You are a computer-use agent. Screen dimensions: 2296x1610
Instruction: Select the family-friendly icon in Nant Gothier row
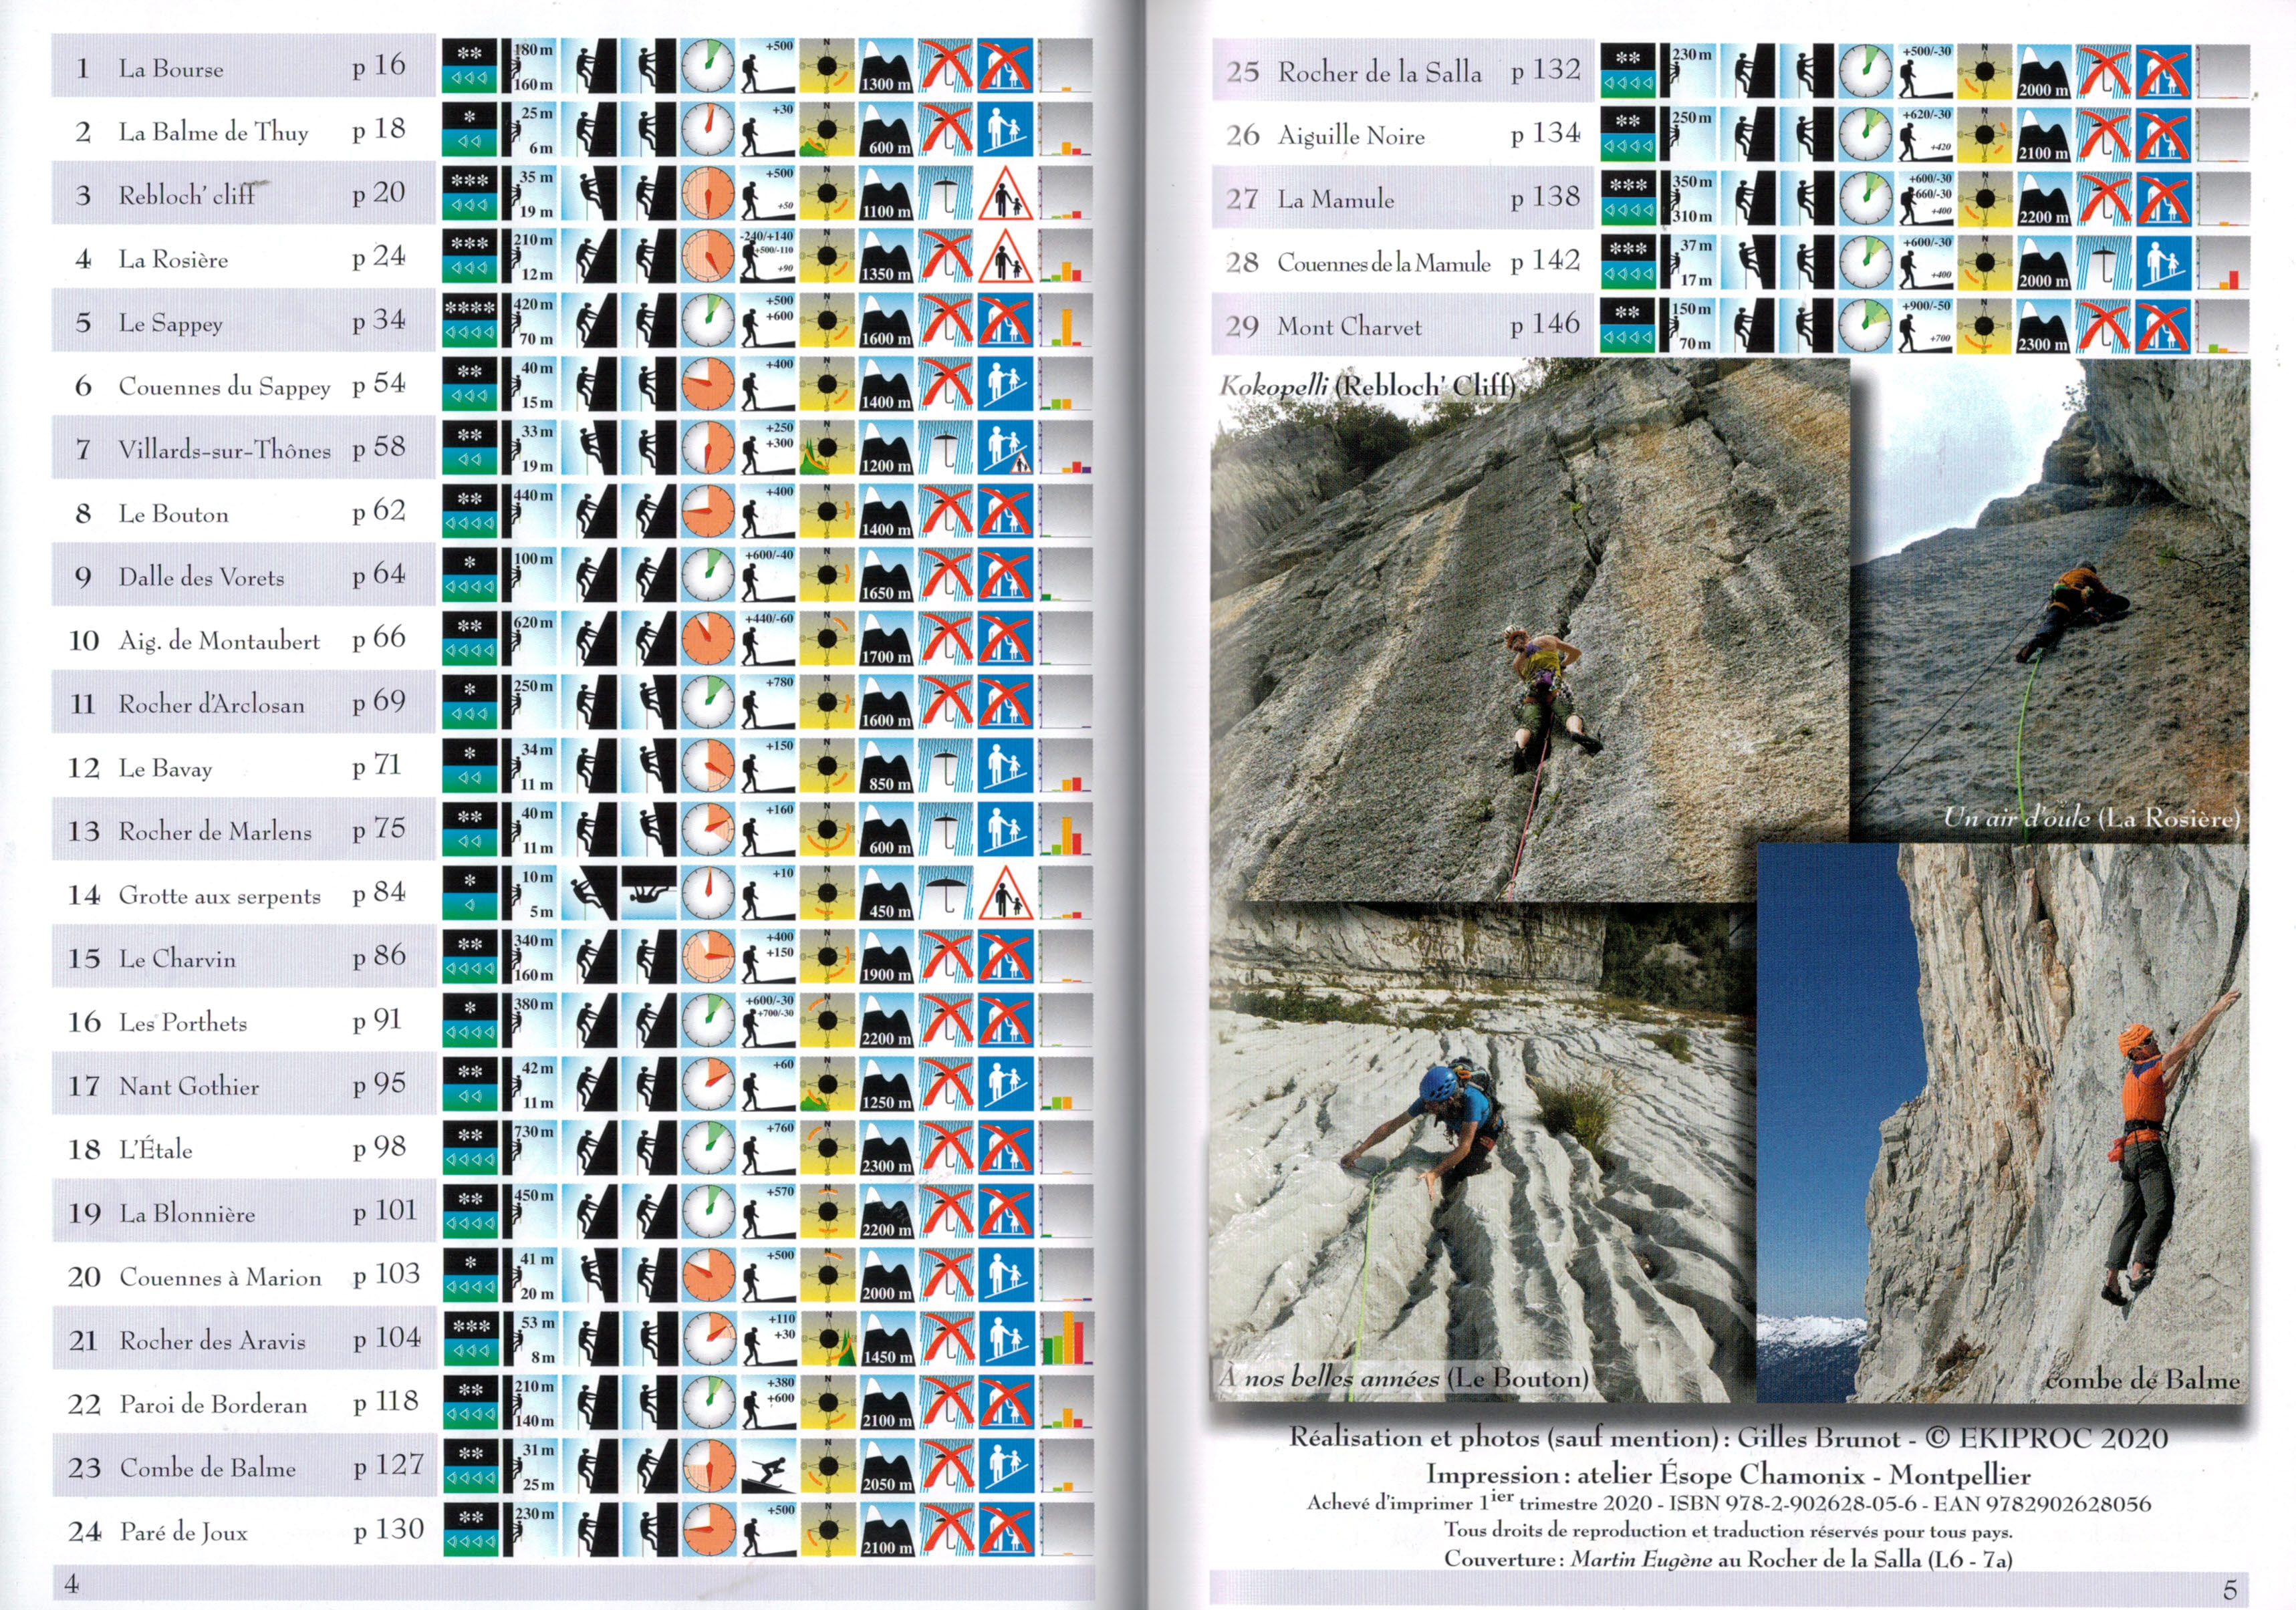(1005, 1084)
